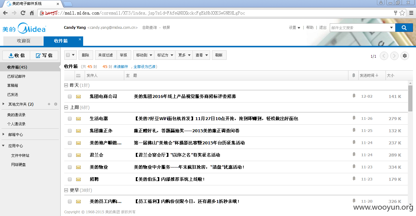Check the 招聘 mail checkbox
416x216 pixels.
coord(70,179)
